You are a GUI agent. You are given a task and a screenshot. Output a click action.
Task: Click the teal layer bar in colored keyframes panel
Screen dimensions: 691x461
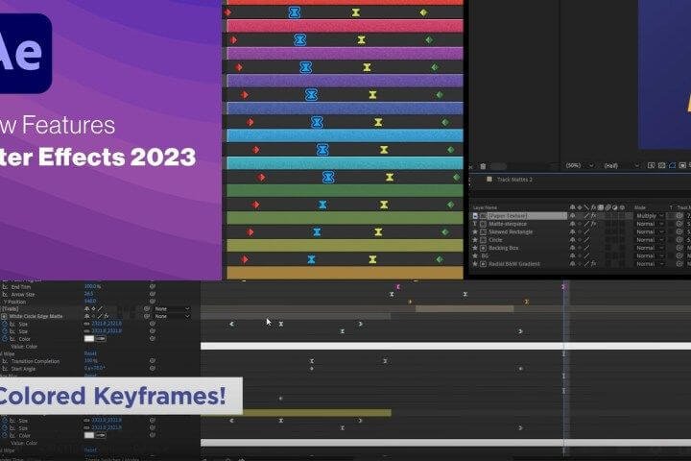click(345, 163)
